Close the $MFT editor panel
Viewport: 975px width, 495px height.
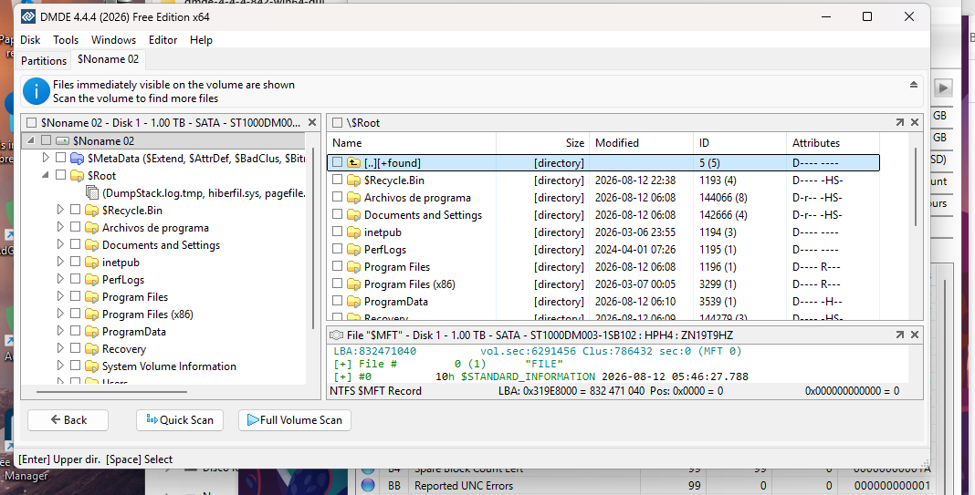[x=915, y=335]
